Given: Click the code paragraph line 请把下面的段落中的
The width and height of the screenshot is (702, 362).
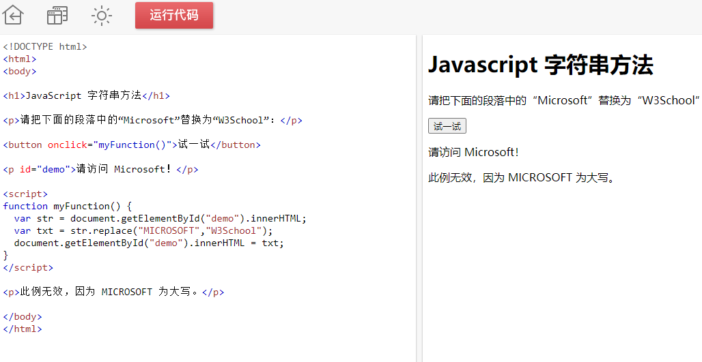Looking at the screenshot, I should 153,120.
